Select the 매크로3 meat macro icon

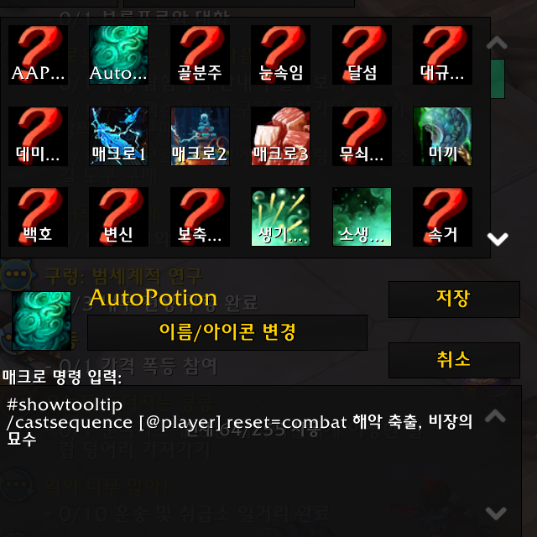coord(280,136)
